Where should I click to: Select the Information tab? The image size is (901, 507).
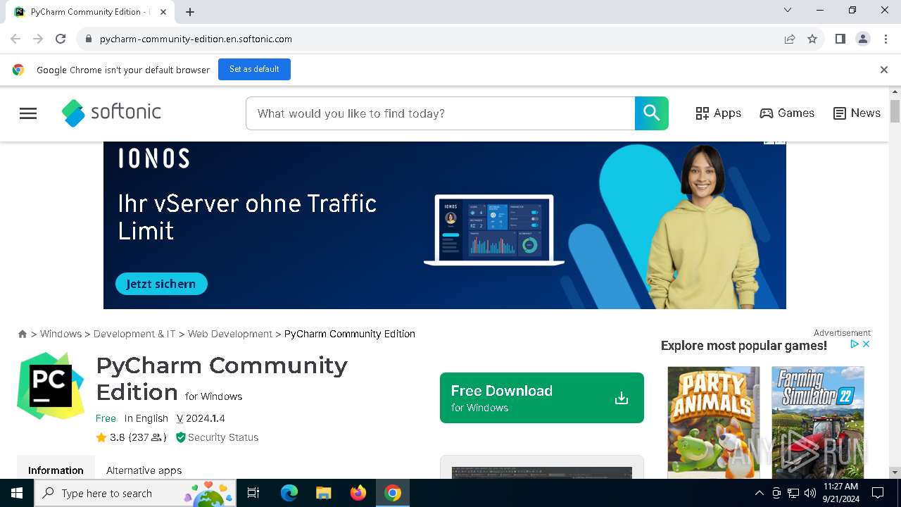point(56,470)
